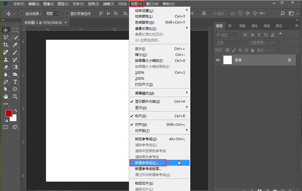Screen dimensions: 302x191
Task: Open the 窗口 menu
Action: point(152,4)
